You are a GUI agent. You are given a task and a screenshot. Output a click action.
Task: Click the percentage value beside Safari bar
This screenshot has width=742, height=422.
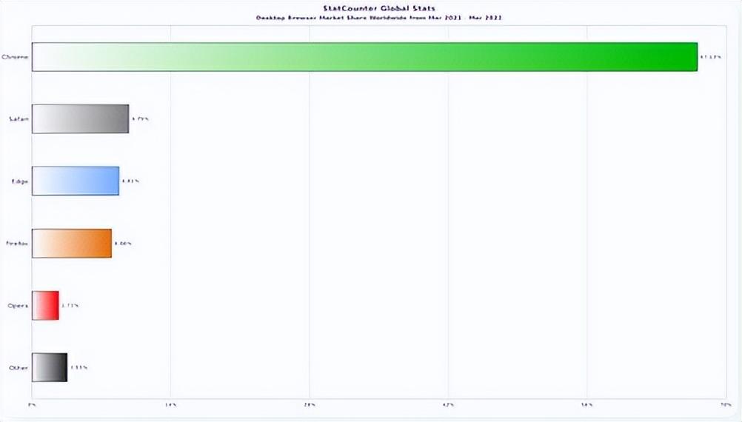point(140,118)
